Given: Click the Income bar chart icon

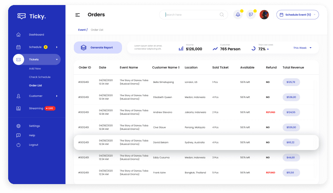Looking at the screenshot, I should pyautogui.click(x=181, y=49).
